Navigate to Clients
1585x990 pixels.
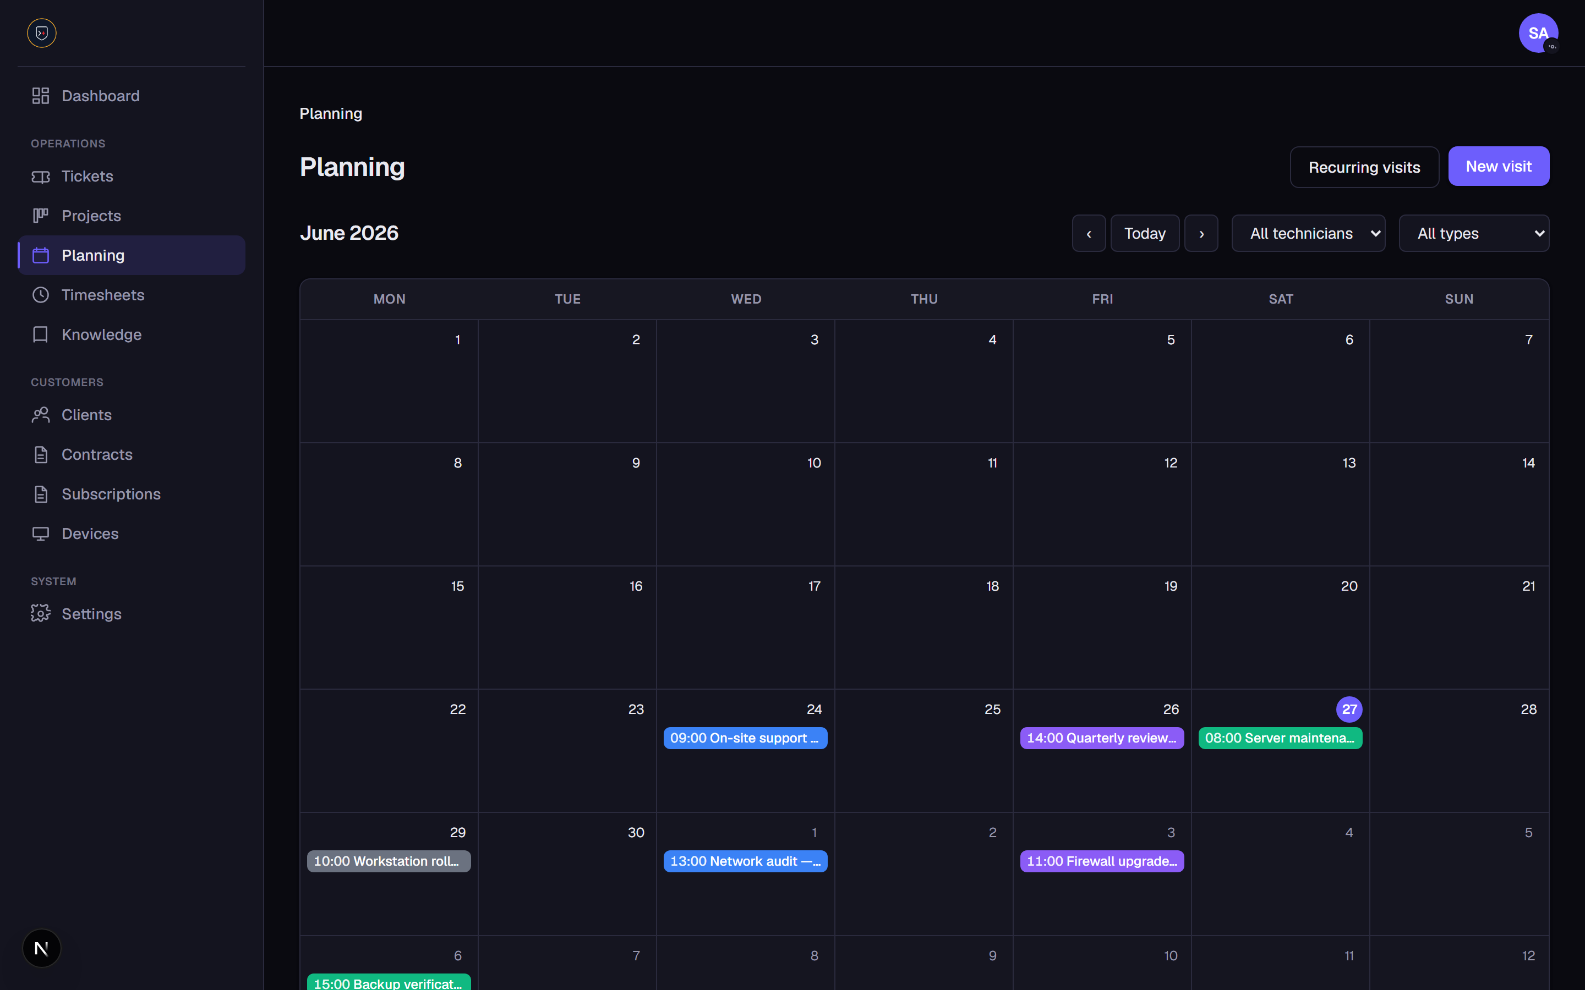(132, 415)
